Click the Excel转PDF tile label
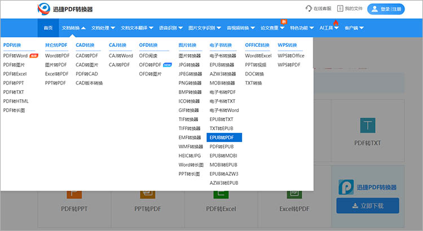The width and height of the screenshot is (423, 231). point(294,208)
